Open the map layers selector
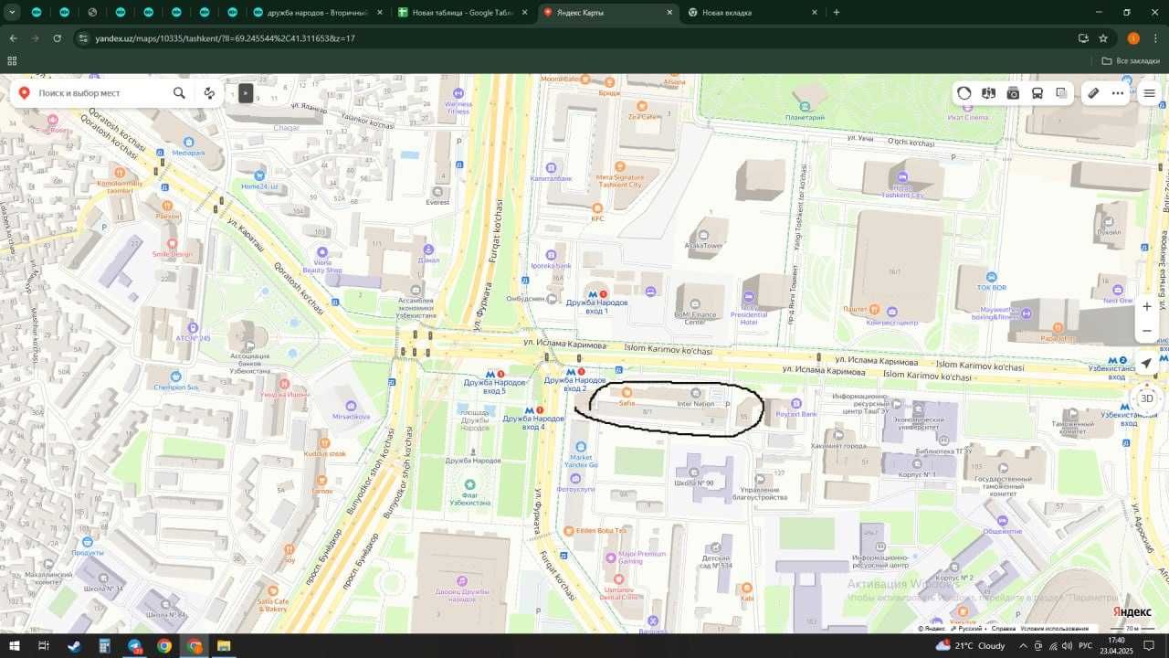Image resolution: width=1169 pixels, height=658 pixels. [1061, 93]
